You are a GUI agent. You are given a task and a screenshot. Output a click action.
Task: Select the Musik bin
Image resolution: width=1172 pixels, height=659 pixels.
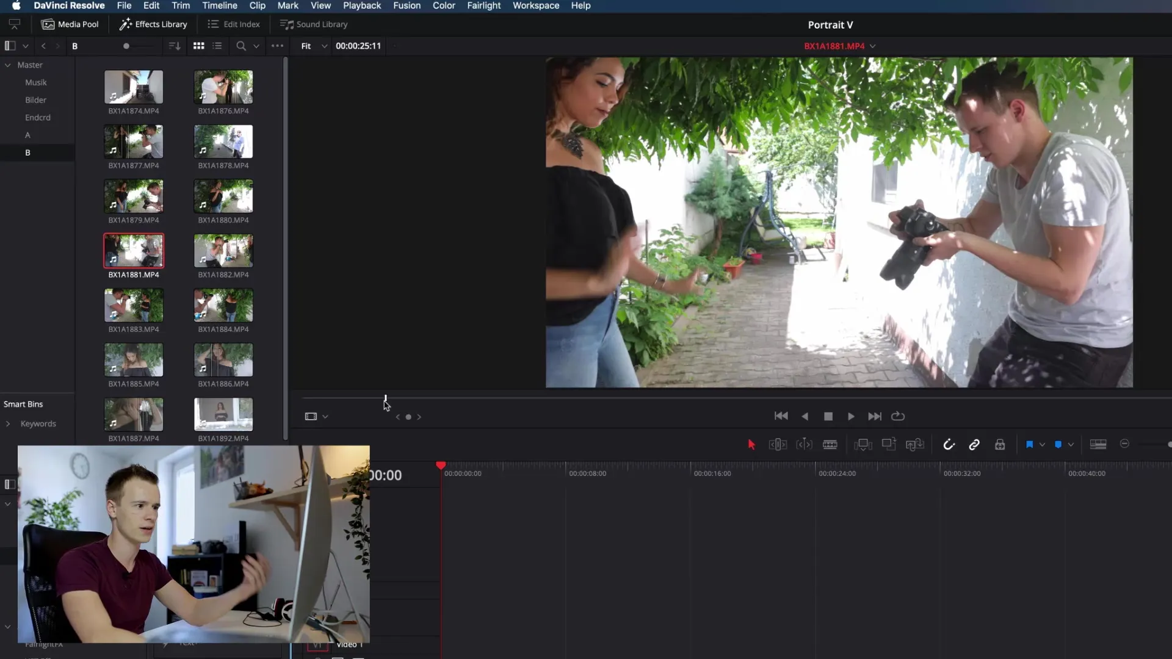36,82
